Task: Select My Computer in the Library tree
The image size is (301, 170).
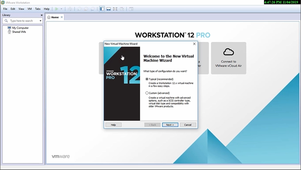Action: (x=20, y=28)
